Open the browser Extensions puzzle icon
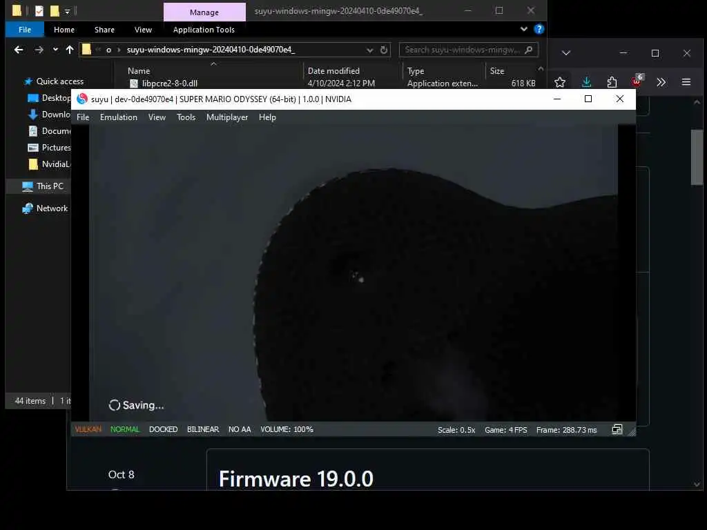 coord(612,82)
